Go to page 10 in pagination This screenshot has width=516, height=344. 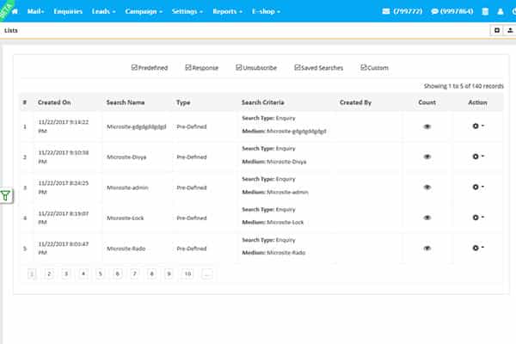tap(187, 273)
